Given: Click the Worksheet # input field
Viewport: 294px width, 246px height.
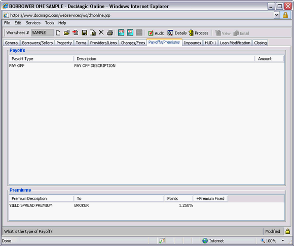Looking at the screenshot, I should (42, 32).
